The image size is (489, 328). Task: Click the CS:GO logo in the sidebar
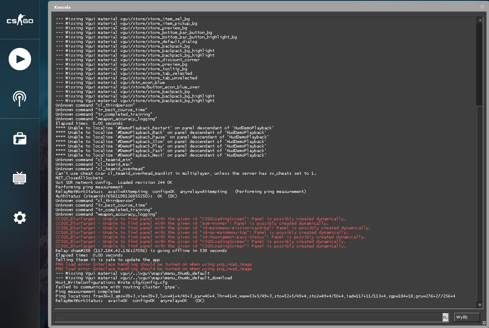coord(19,20)
